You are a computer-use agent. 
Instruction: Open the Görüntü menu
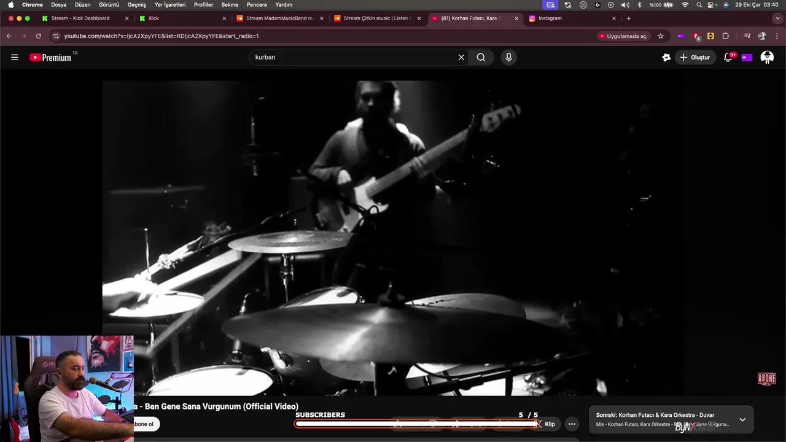point(109,4)
